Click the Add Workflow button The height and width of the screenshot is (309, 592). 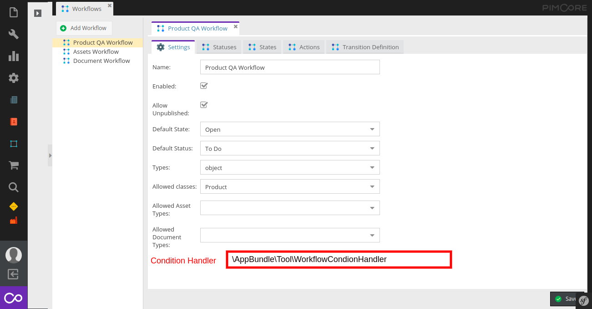point(84,28)
